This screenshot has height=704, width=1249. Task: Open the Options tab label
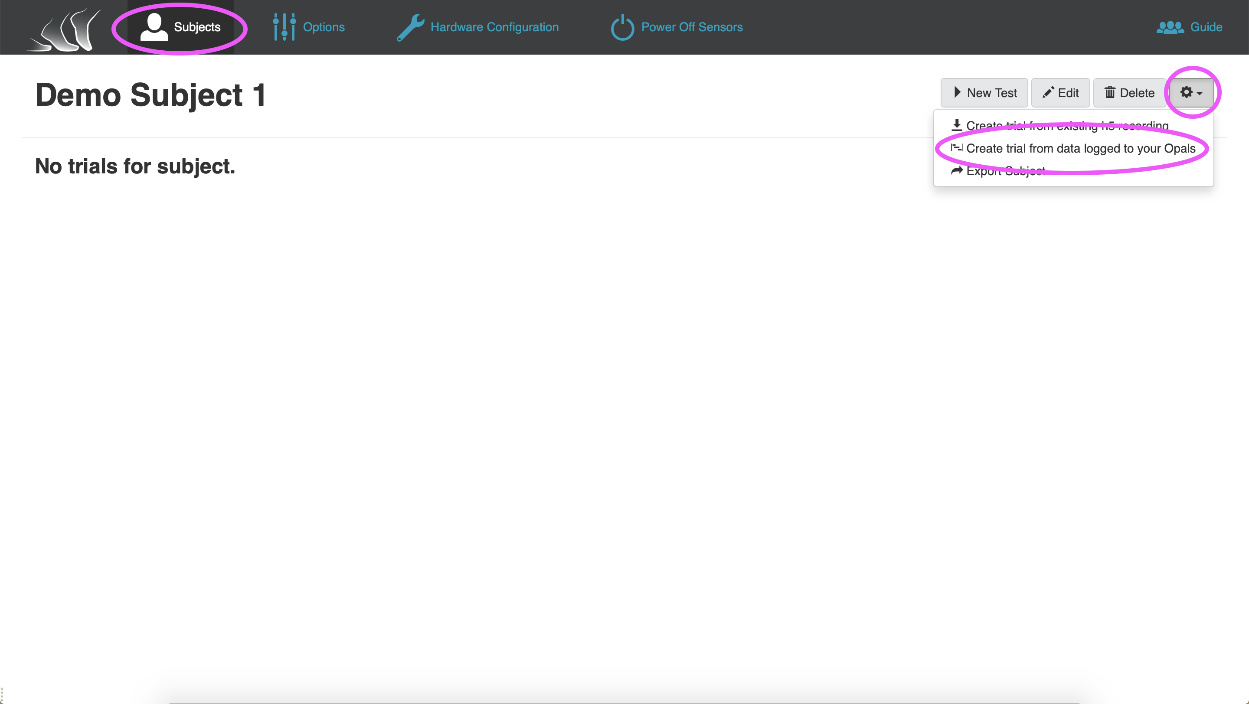click(x=324, y=27)
